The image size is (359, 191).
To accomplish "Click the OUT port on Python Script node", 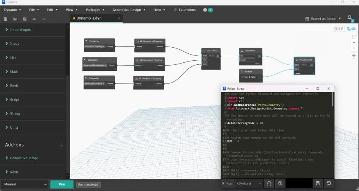I will coord(311,65).
